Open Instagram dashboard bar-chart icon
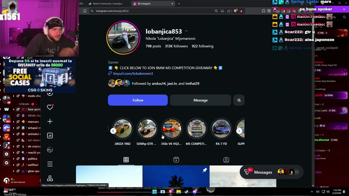This screenshot has width=349, height=196. point(50,136)
